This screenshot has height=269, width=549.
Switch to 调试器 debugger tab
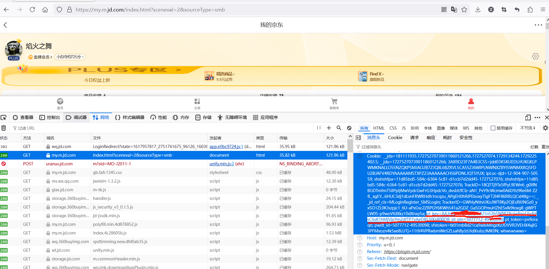point(76,118)
